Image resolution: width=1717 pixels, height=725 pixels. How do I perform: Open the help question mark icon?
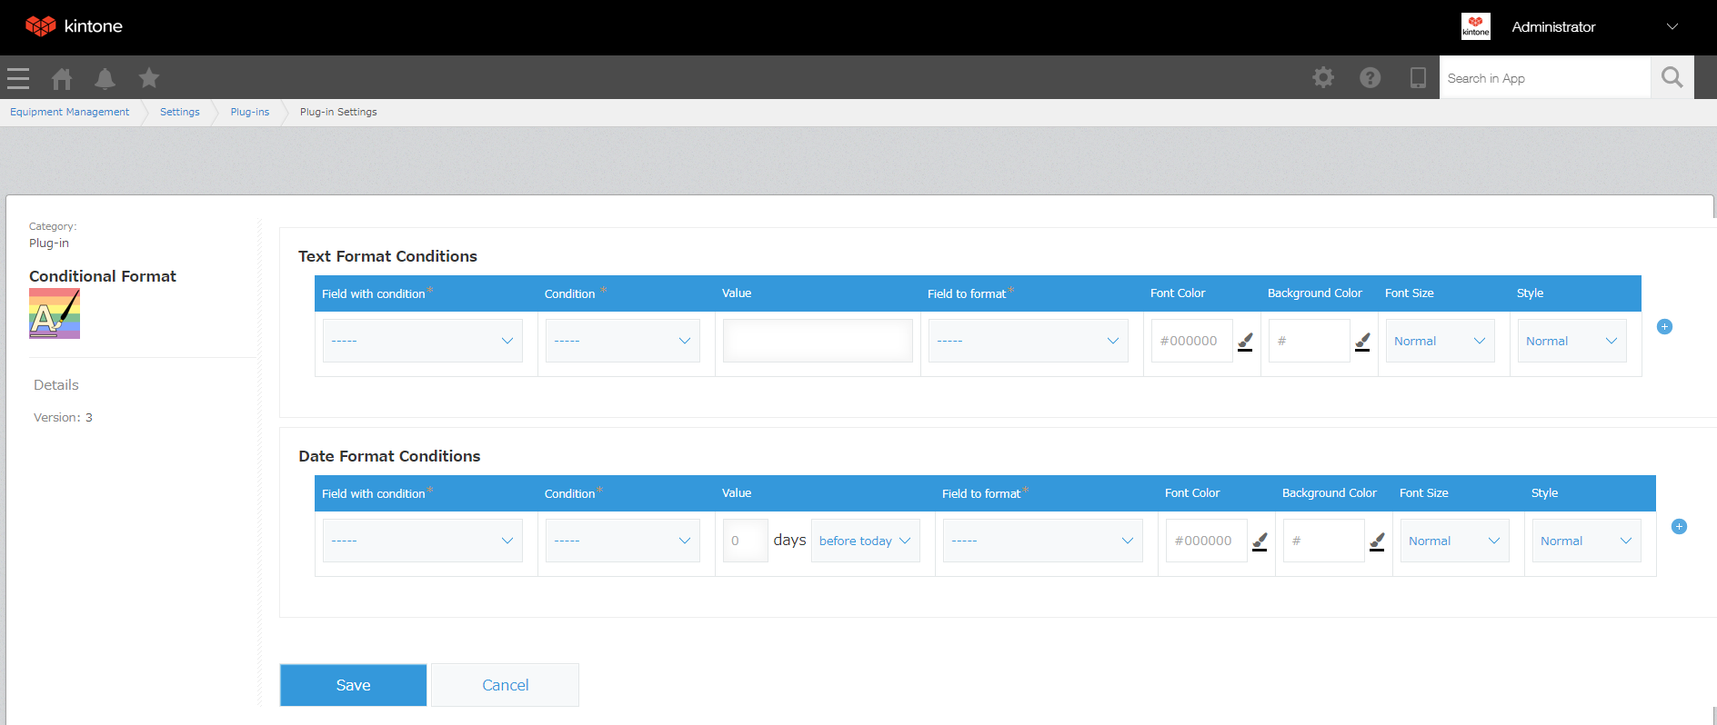pos(1370,78)
